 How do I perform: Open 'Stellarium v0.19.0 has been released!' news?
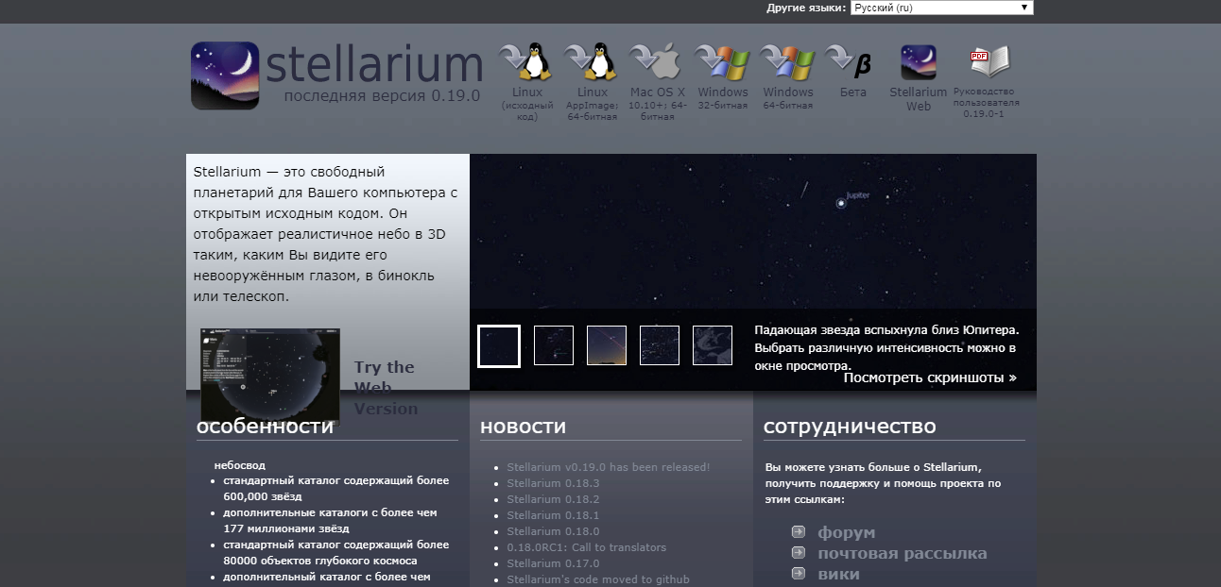pyautogui.click(x=608, y=467)
